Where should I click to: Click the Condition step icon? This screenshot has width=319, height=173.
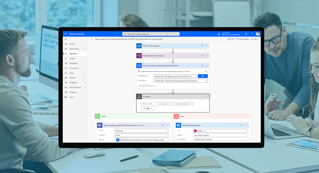point(139,97)
